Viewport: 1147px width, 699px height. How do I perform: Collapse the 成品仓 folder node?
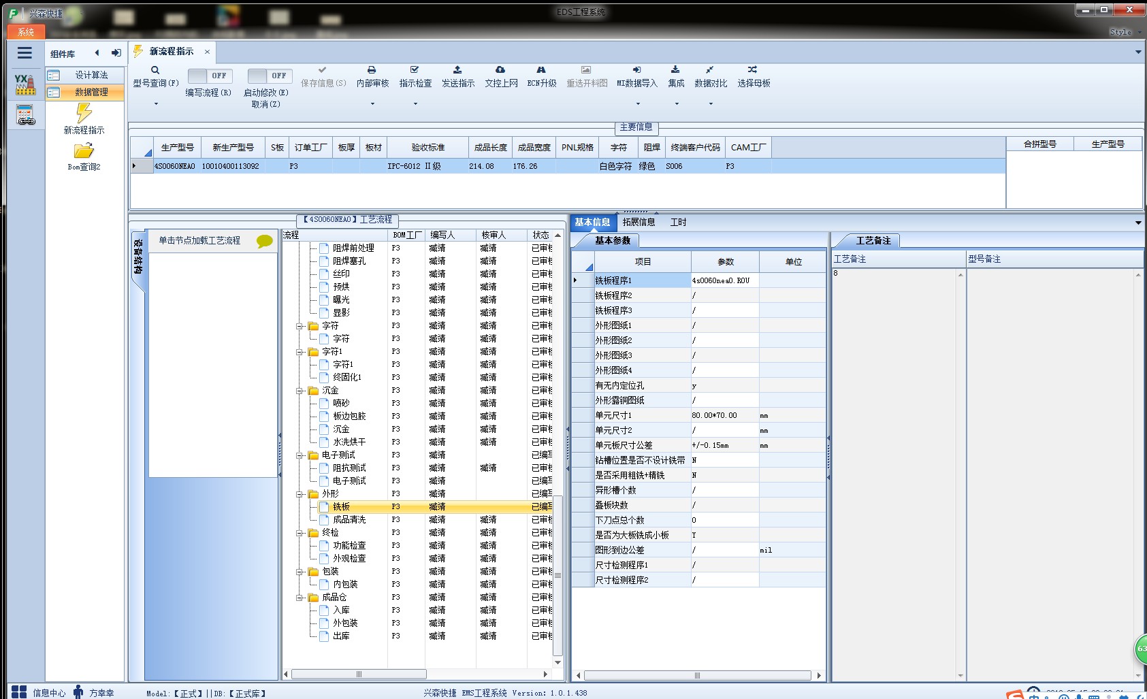pyautogui.click(x=300, y=598)
